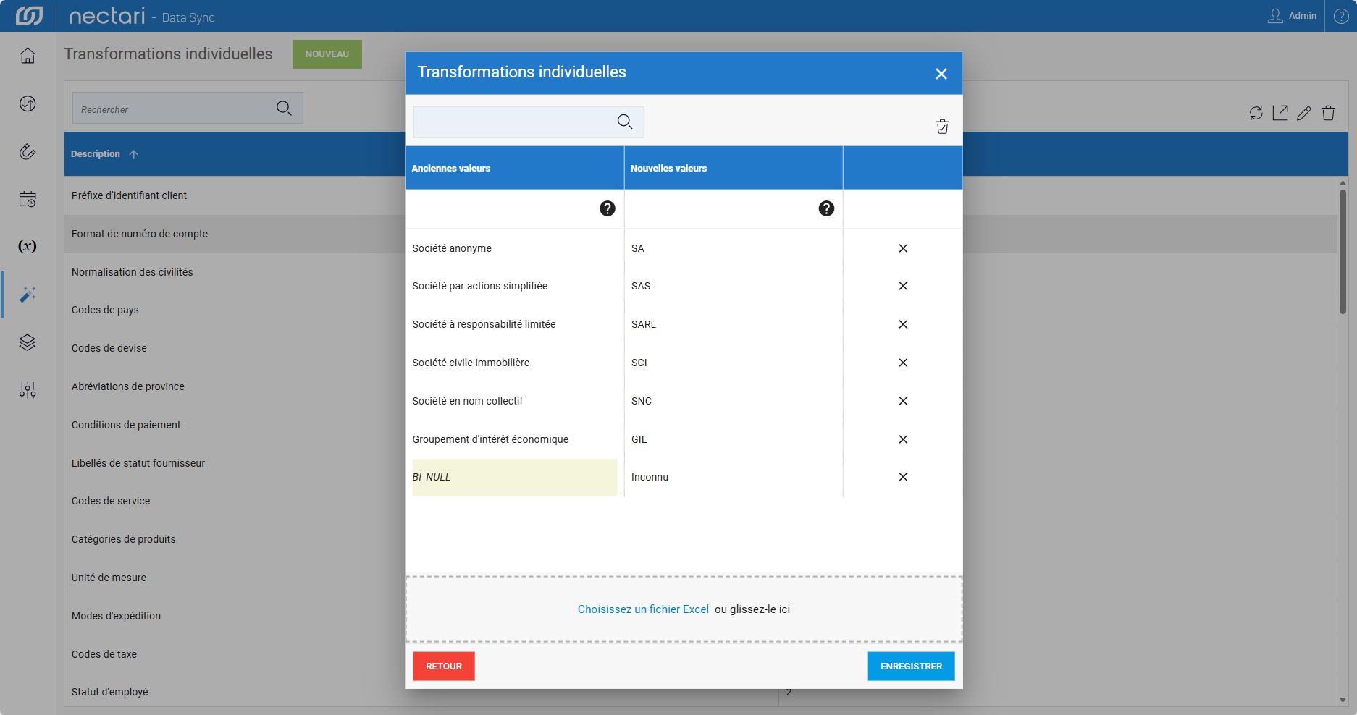The image size is (1357, 715).
Task: Open the settings sliders sidebar icon
Action: tap(28, 390)
